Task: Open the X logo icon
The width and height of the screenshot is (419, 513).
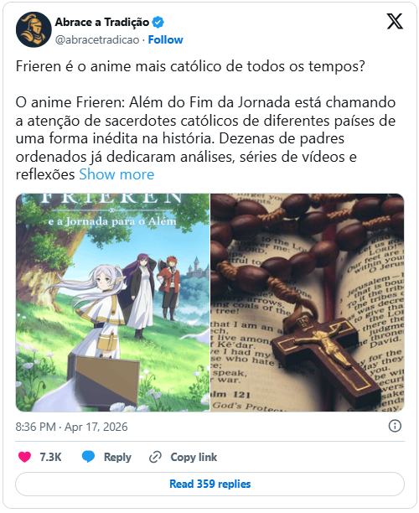Action: [395, 22]
